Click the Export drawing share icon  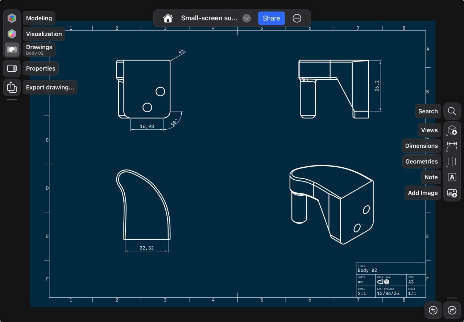(x=12, y=87)
